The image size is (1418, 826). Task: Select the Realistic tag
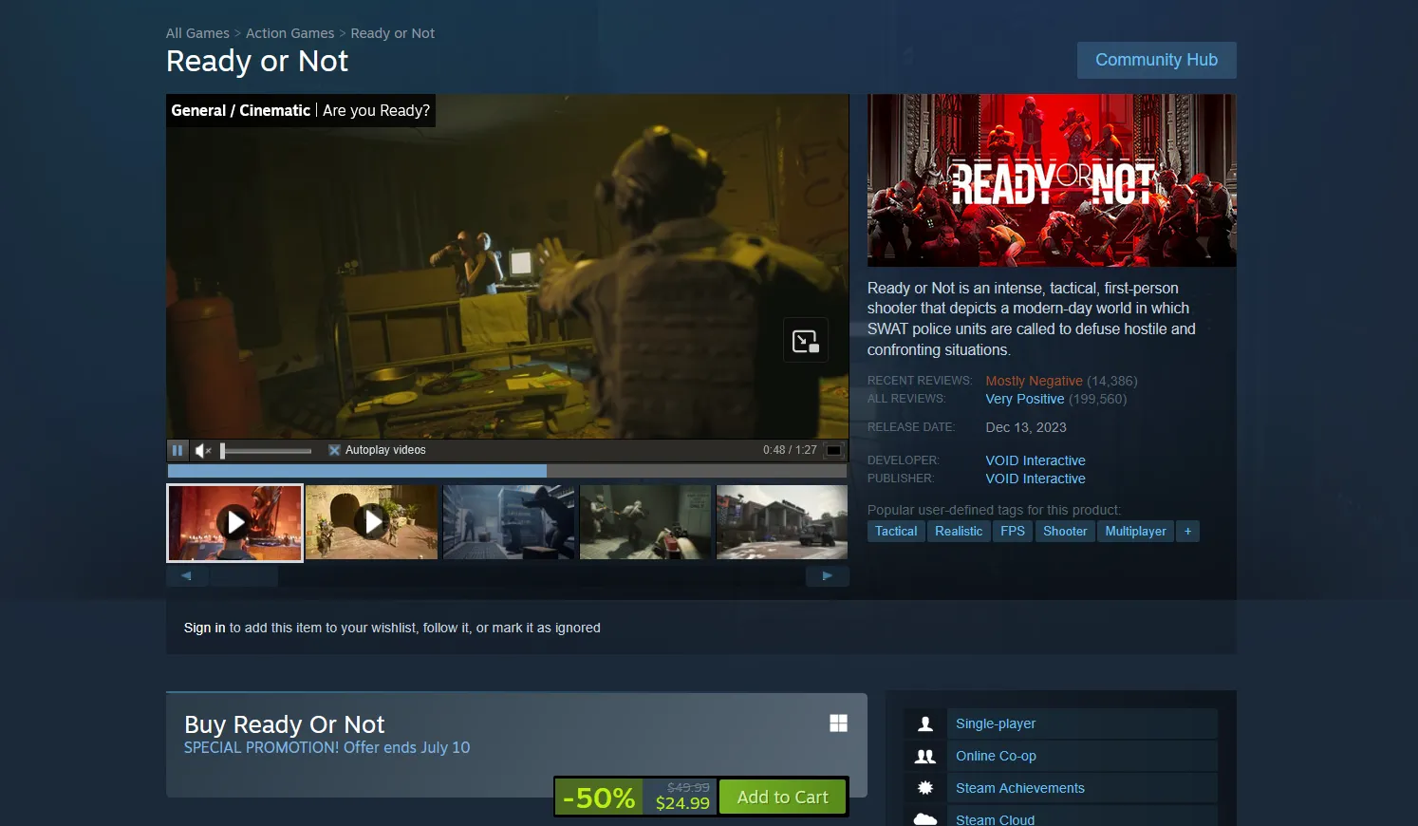tap(959, 532)
